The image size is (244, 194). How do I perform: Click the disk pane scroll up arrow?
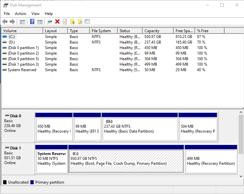tap(241, 112)
